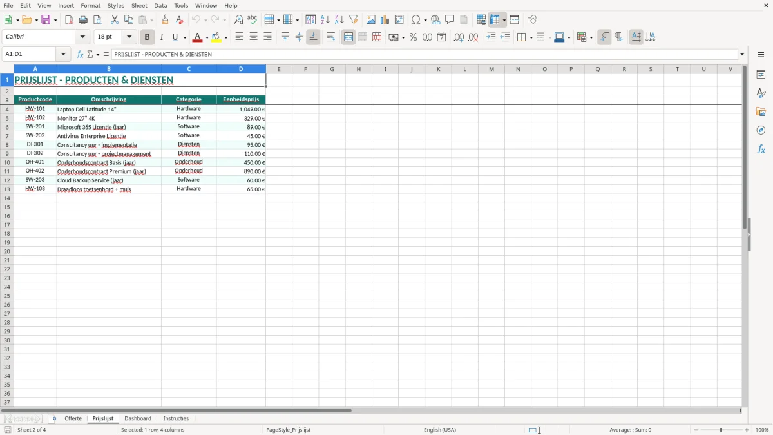
Task: Increase cell indent
Action: click(491, 37)
